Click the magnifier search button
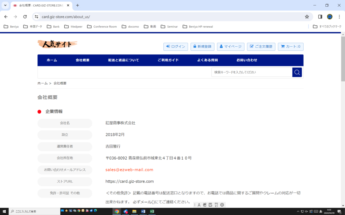The image size is (345, 215). point(297,72)
